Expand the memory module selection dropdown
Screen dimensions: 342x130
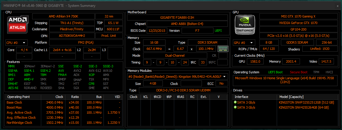pos(177,76)
